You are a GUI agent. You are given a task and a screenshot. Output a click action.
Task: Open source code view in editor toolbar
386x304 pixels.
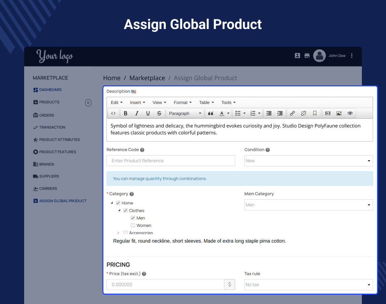pos(113,114)
